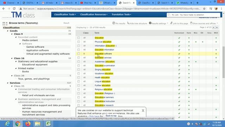
Task: Click browser reload icon
Action: click(x=14, y=8)
